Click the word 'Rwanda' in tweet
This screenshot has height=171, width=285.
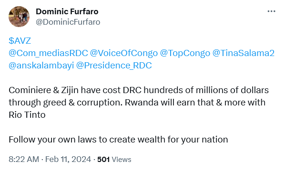(x=142, y=102)
